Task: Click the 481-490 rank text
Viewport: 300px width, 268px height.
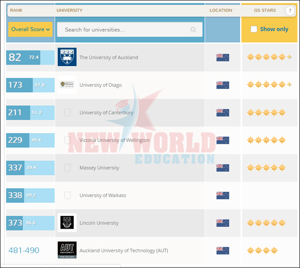Action: click(24, 250)
